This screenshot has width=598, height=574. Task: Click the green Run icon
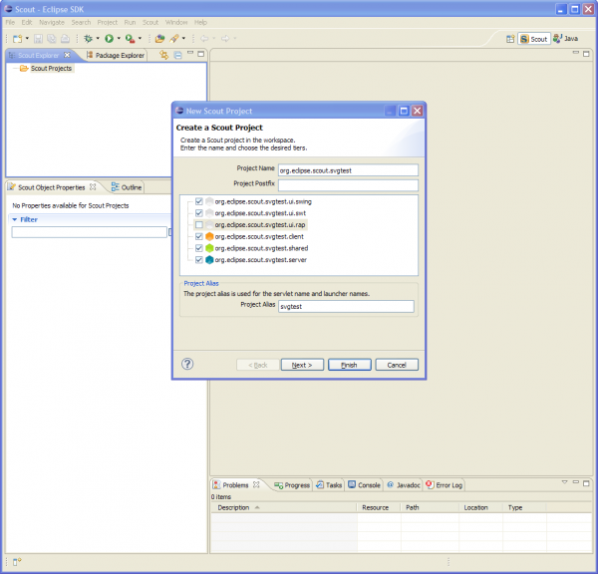109,39
